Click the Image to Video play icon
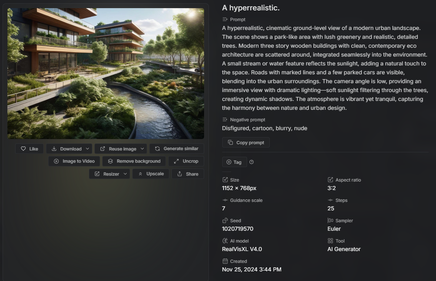Image resolution: width=436 pixels, height=281 pixels. pyautogui.click(x=56, y=161)
